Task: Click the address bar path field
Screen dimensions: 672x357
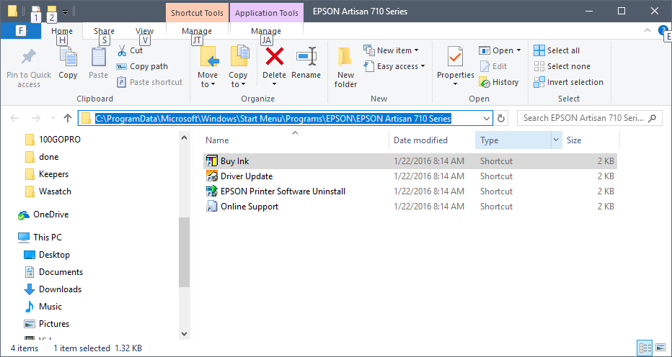Action: click(x=285, y=118)
